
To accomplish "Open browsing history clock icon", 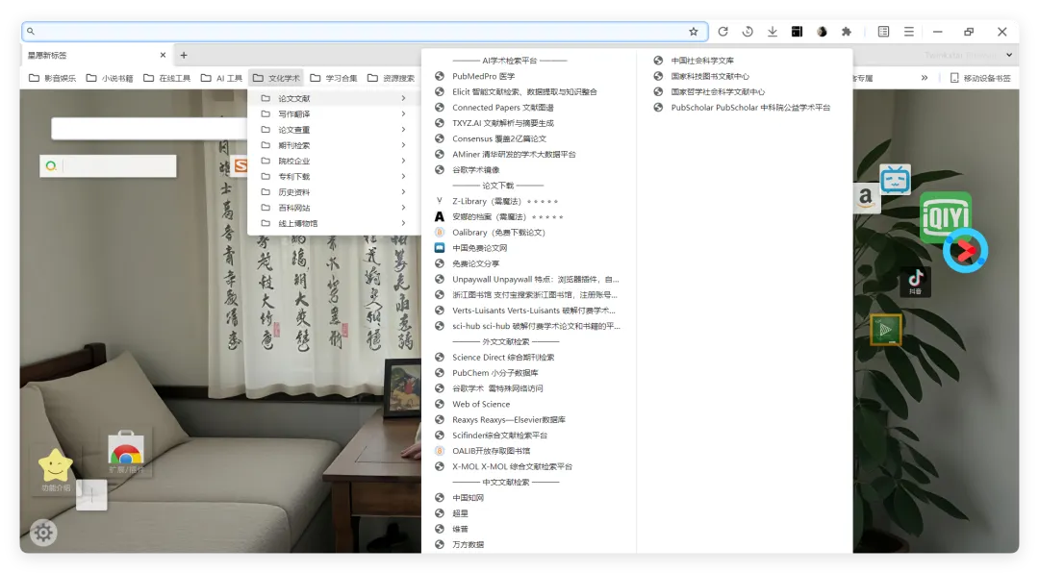I will 748,31.
